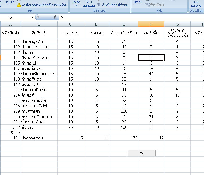Viewport: 204px width, 175px height.
Task: Select the cell containing สีน้ำมัน
Action: tap(39, 127)
